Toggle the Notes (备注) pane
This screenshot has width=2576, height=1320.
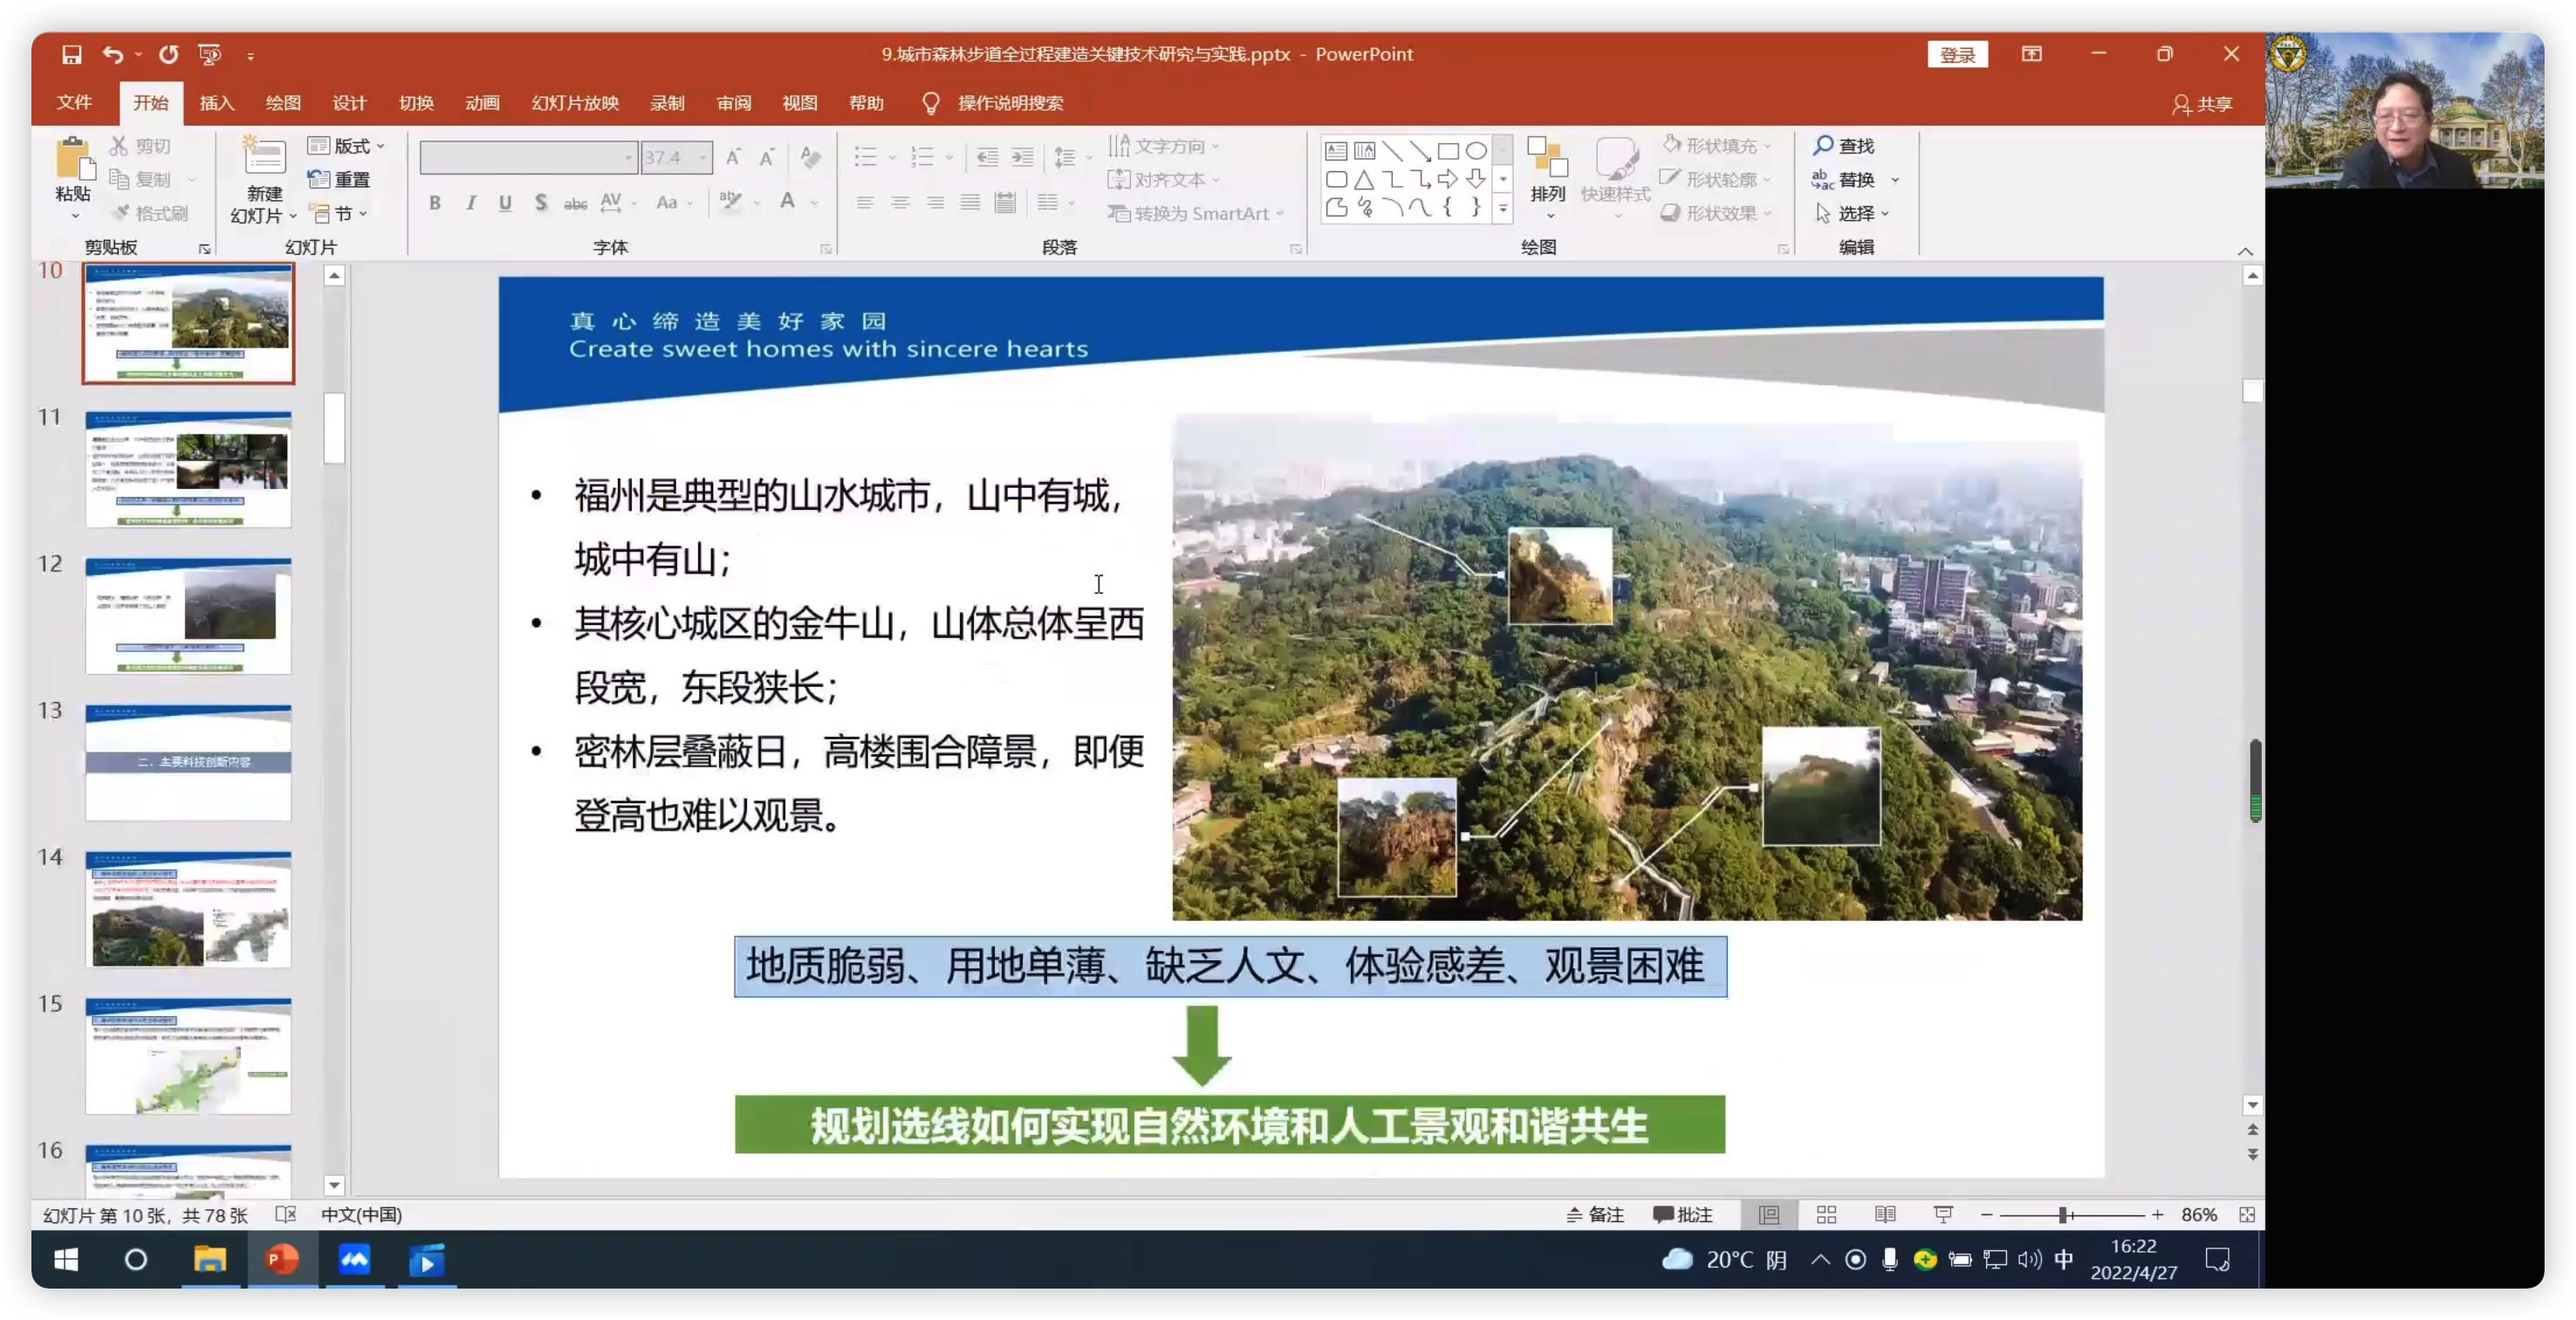(x=1595, y=1213)
